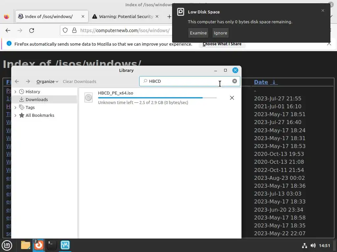Select All Bookmarks in Library sidebar
The height and width of the screenshot is (252, 337).
pyautogui.click(x=40, y=115)
